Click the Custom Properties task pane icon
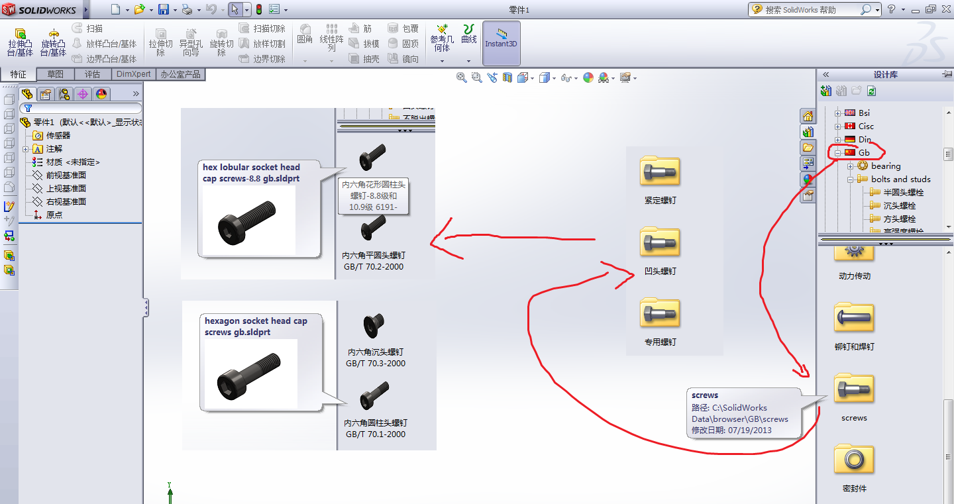Viewport: 954px width, 504px height. click(808, 195)
